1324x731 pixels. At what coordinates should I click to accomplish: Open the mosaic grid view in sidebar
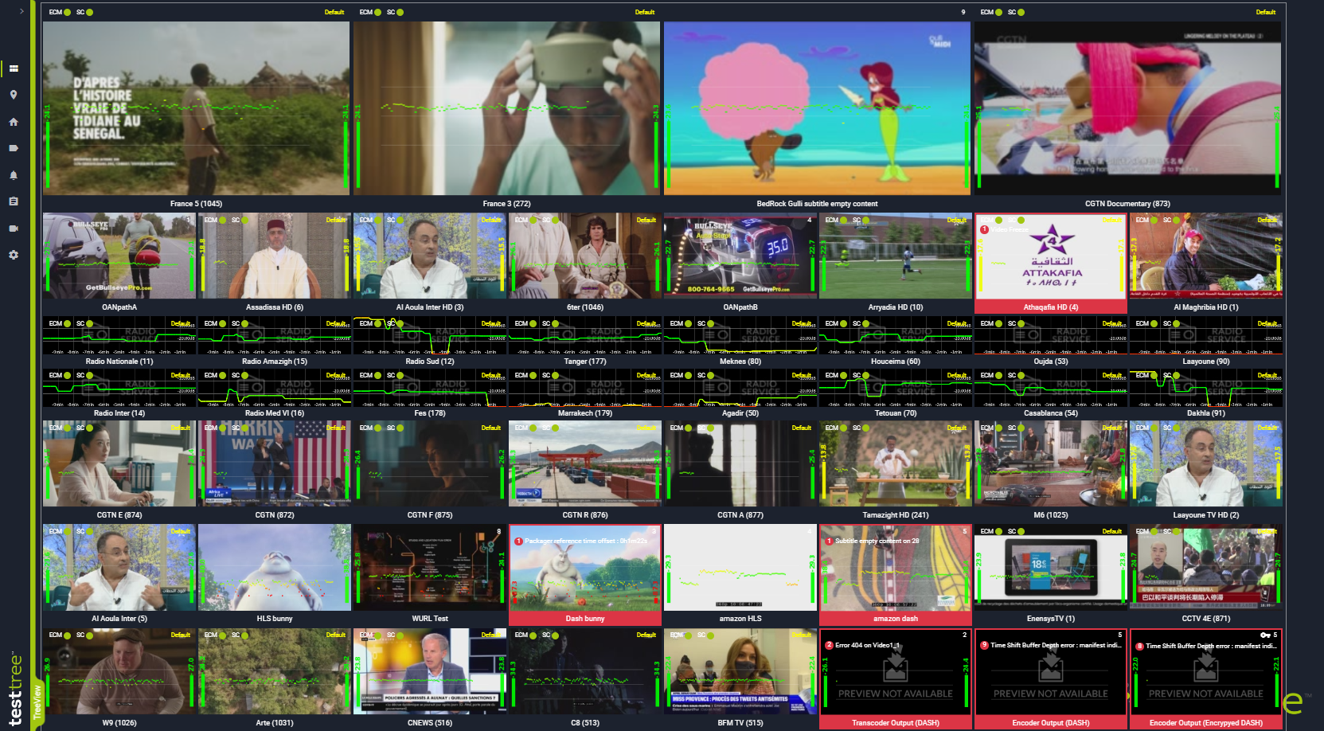coord(14,68)
